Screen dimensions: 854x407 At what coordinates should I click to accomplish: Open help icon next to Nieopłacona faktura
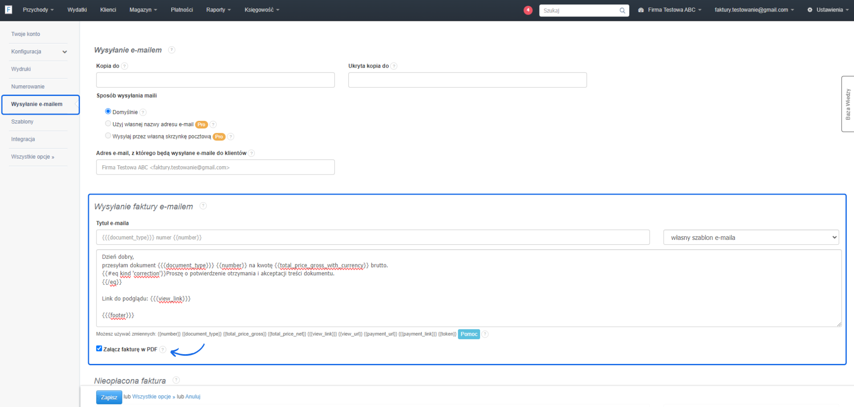(176, 380)
